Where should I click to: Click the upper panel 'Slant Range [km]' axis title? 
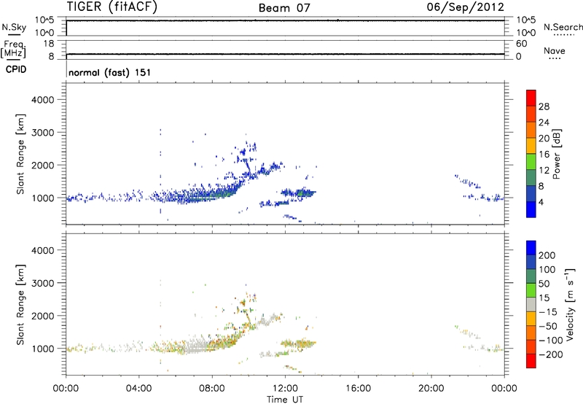coord(20,154)
